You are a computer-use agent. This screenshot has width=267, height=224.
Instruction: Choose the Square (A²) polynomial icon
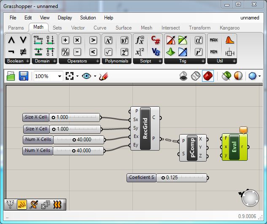coord(108,40)
